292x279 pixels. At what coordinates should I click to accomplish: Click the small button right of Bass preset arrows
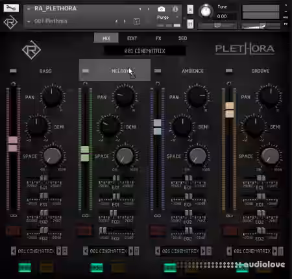point(65,251)
